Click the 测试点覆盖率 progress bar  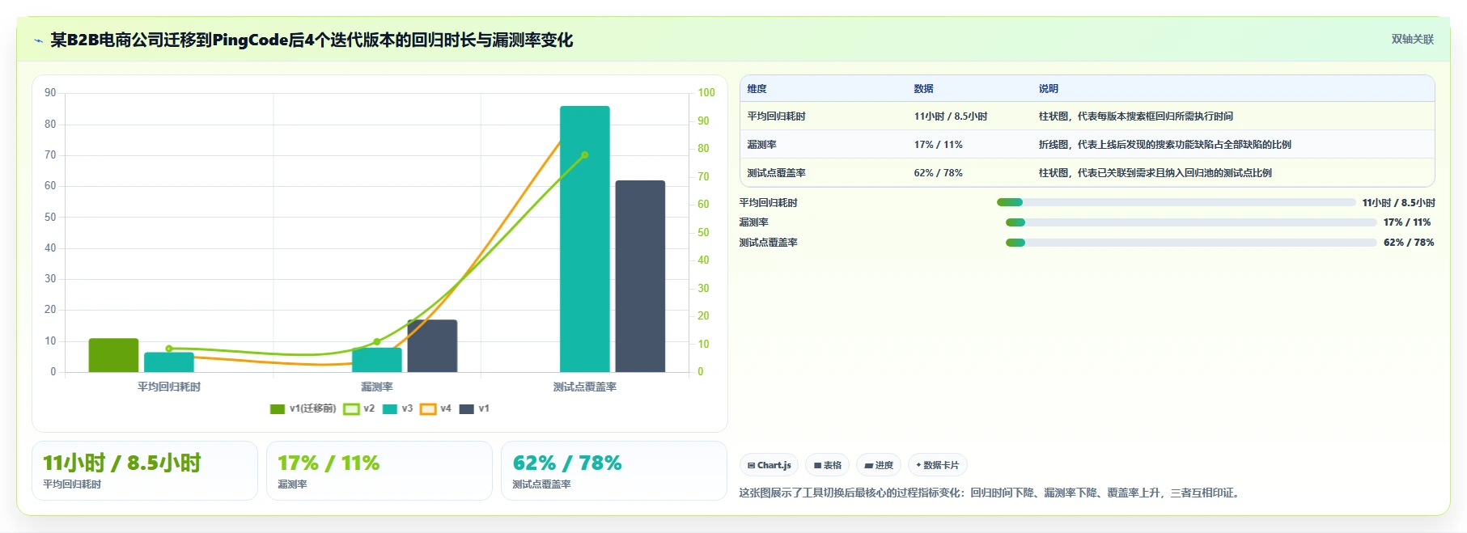[x=1191, y=243]
